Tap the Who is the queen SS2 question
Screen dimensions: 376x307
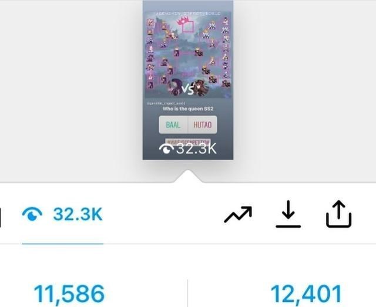[x=188, y=109]
